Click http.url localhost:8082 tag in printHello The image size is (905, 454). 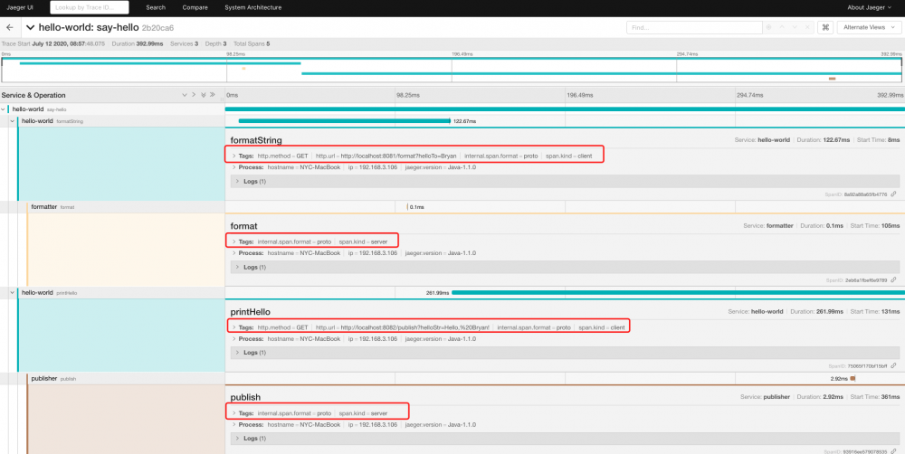[403, 327]
